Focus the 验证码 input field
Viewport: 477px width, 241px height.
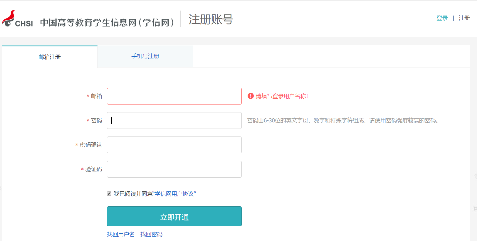[x=174, y=169]
